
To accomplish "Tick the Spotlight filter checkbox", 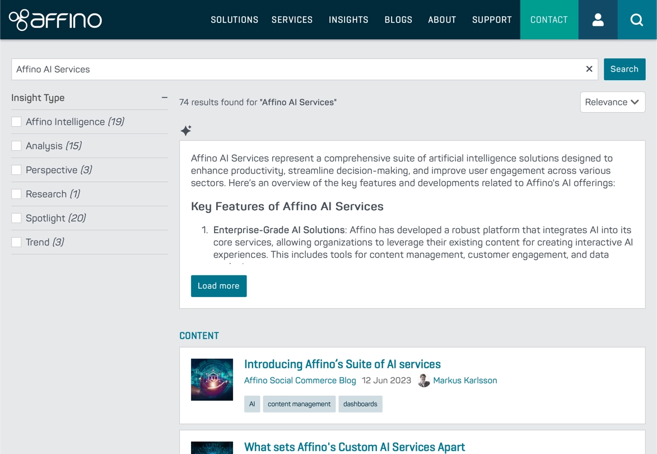I will tap(16, 218).
